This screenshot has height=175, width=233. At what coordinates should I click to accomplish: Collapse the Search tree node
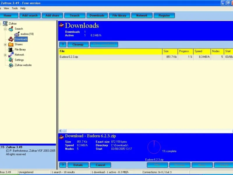(5, 29)
